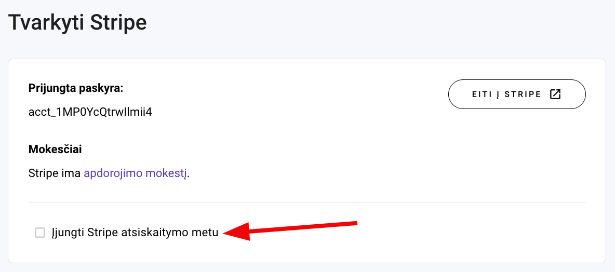Image resolution: width=615 pixels, height=272 pixels.
Task: Click the "Tvarkyti Stripe" page heading
Action: (77, 22)
